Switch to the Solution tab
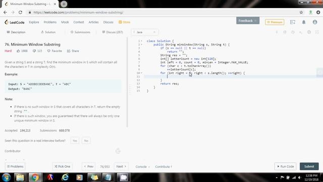The width and height of the screenshot is (323, 182). click(48, 32)
